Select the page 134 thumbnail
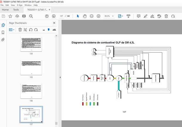 click(x=31, y=44)
